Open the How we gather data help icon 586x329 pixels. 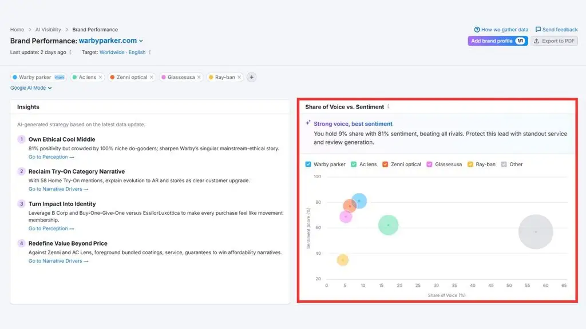pos(477,30)
